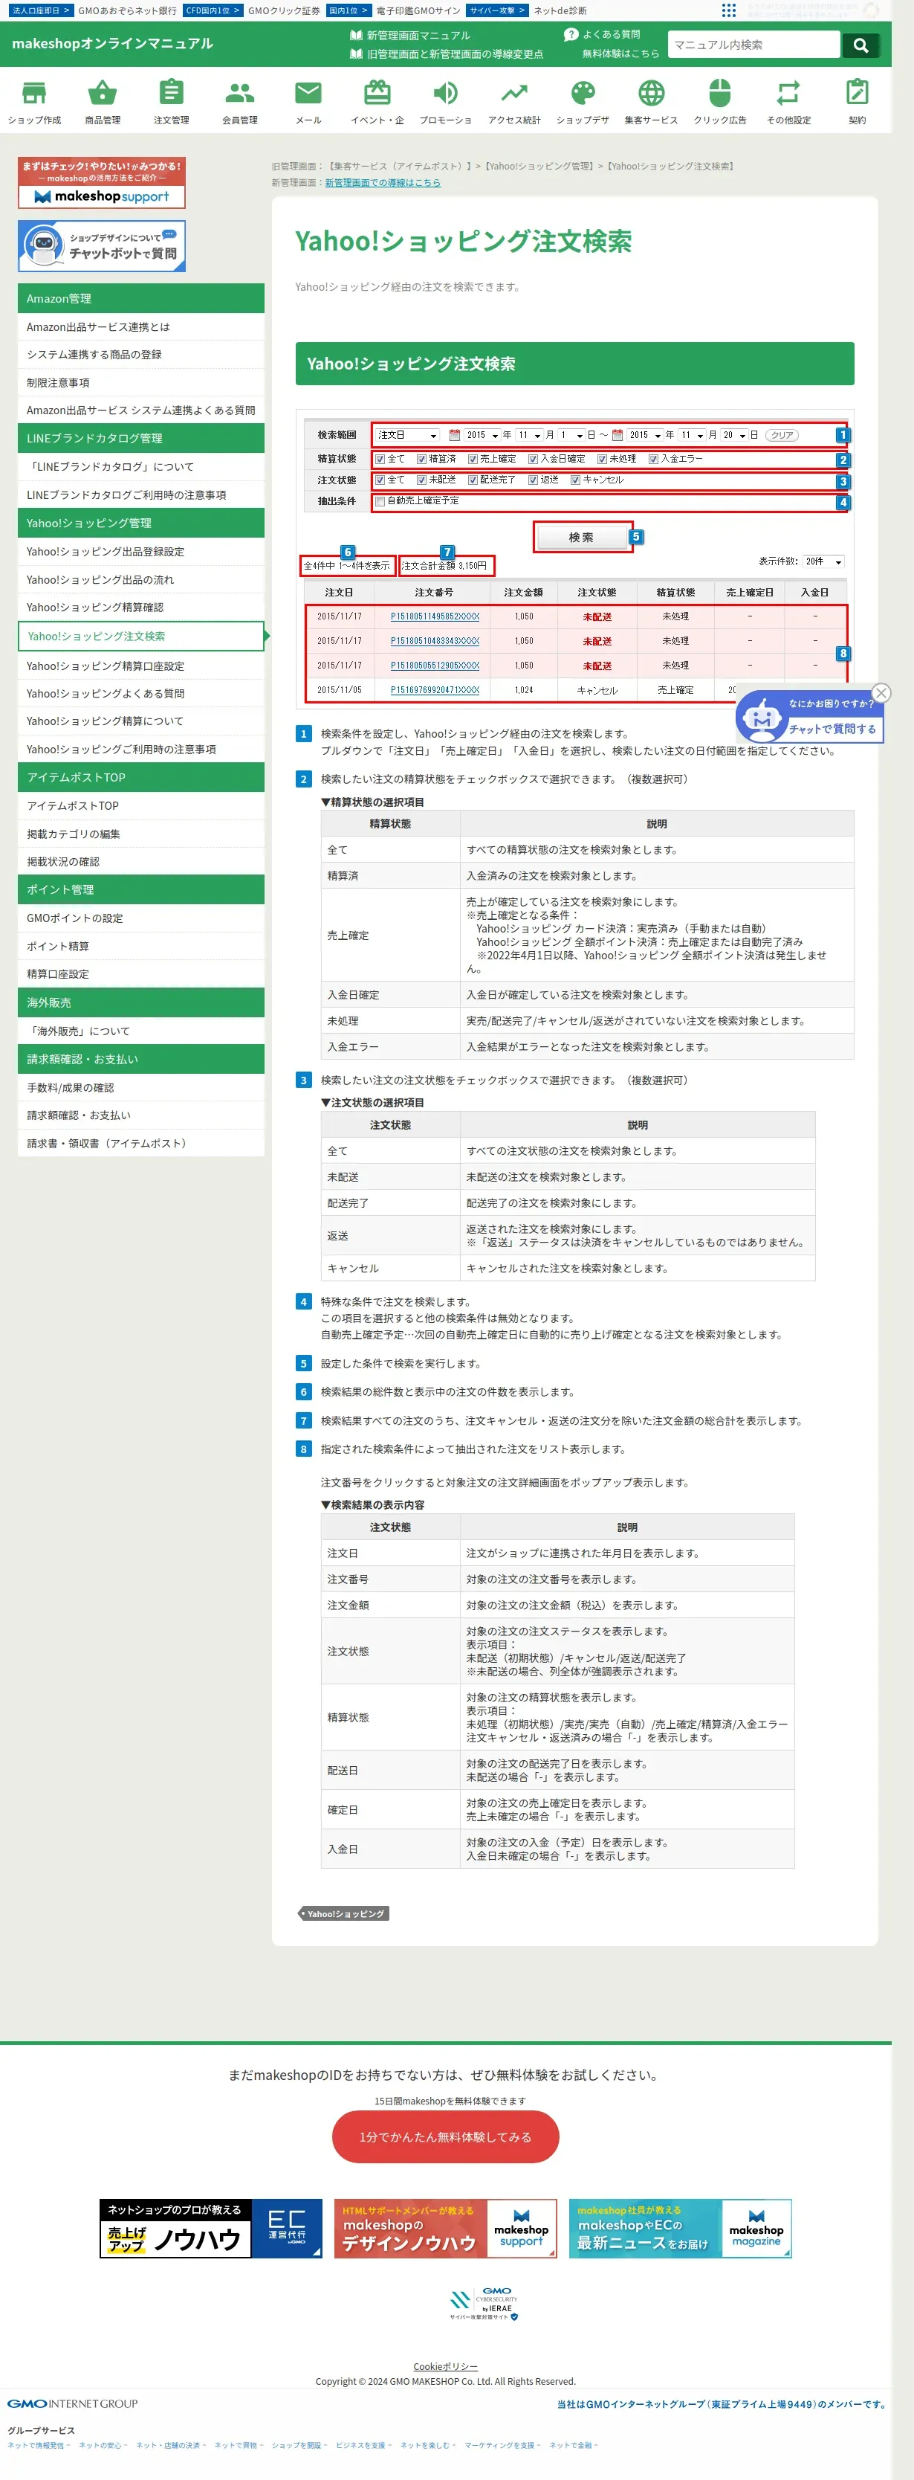914x2480 pixels.
Task: Select Amazon出品サービス連携とは in sidebar
Action: pos(140,327)
